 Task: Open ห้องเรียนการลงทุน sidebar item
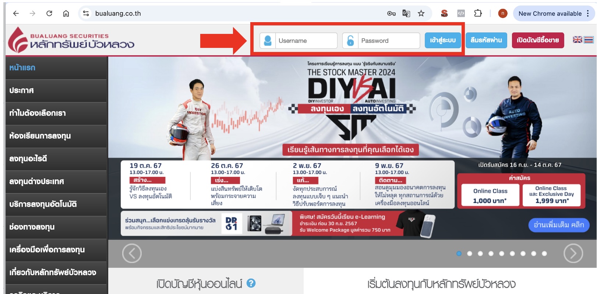pos(56,136)
